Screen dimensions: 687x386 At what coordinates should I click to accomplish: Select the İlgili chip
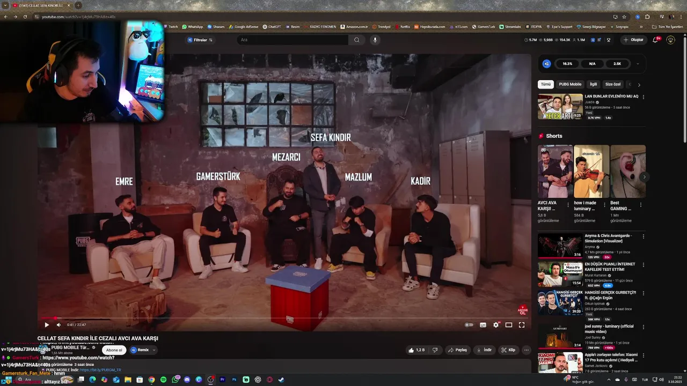tap(593, 84)
